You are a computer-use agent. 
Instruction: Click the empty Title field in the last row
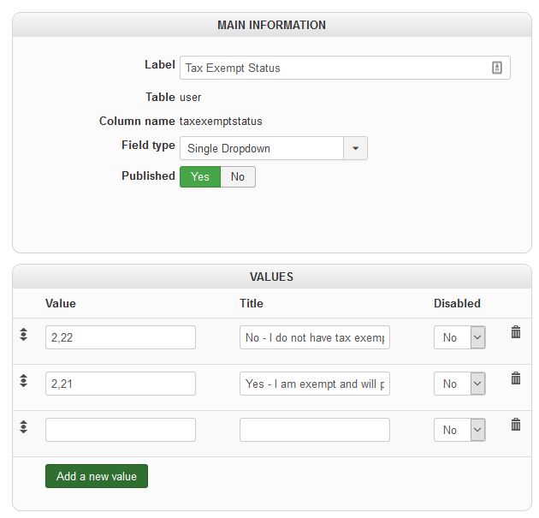pyautogui.click(x=314, y=430)
